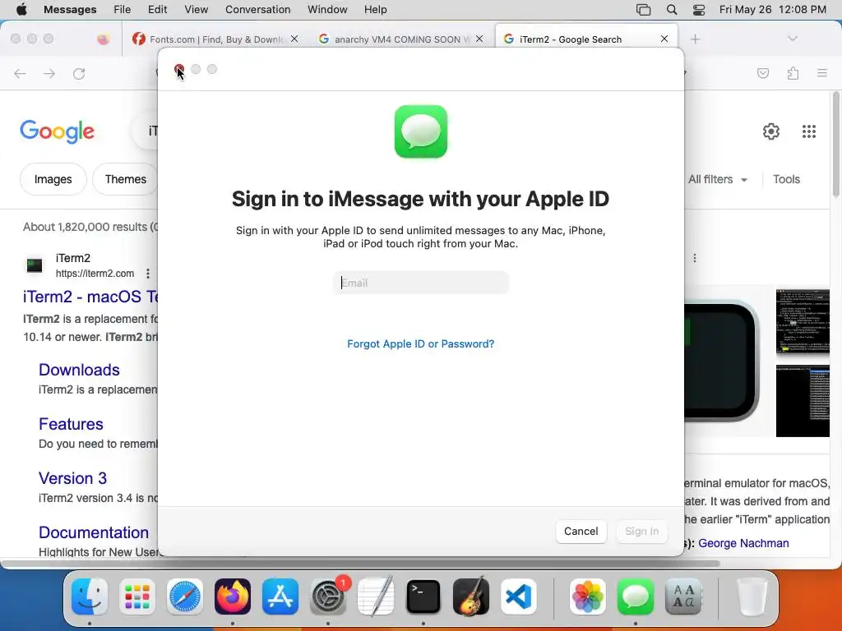Open the Apple menu
Image resolution: width=842 pixels, height=631 pixels.
(x=21, y=10)
